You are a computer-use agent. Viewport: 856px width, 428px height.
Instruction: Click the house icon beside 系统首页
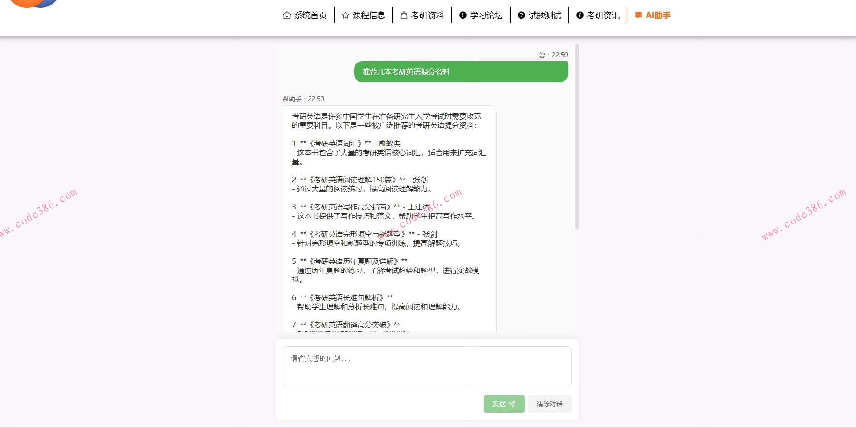pos(286,15)
